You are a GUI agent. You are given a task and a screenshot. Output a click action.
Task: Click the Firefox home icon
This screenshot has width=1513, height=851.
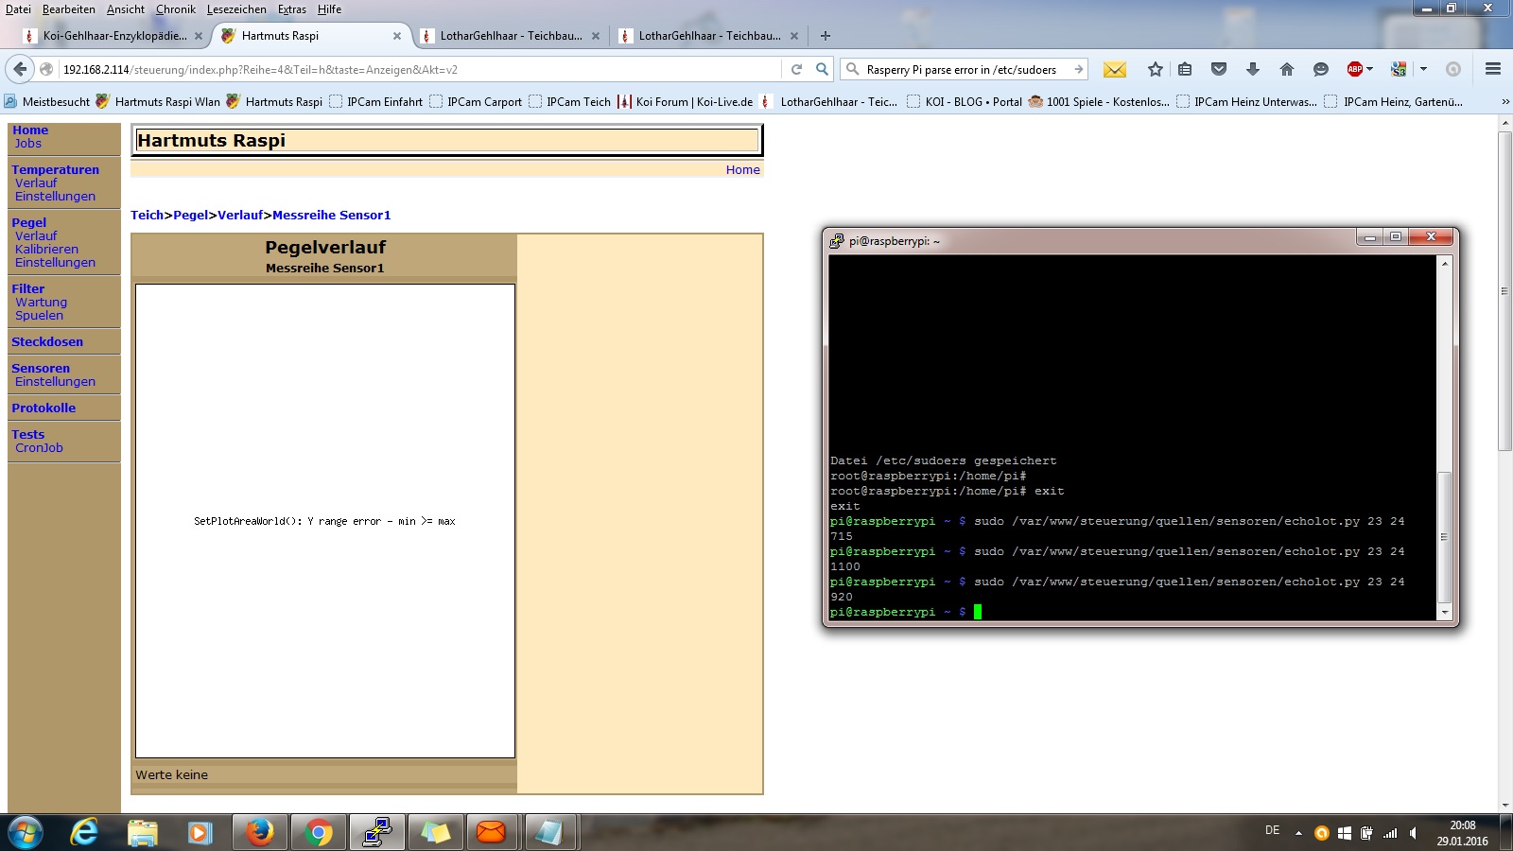(1286, 69)
